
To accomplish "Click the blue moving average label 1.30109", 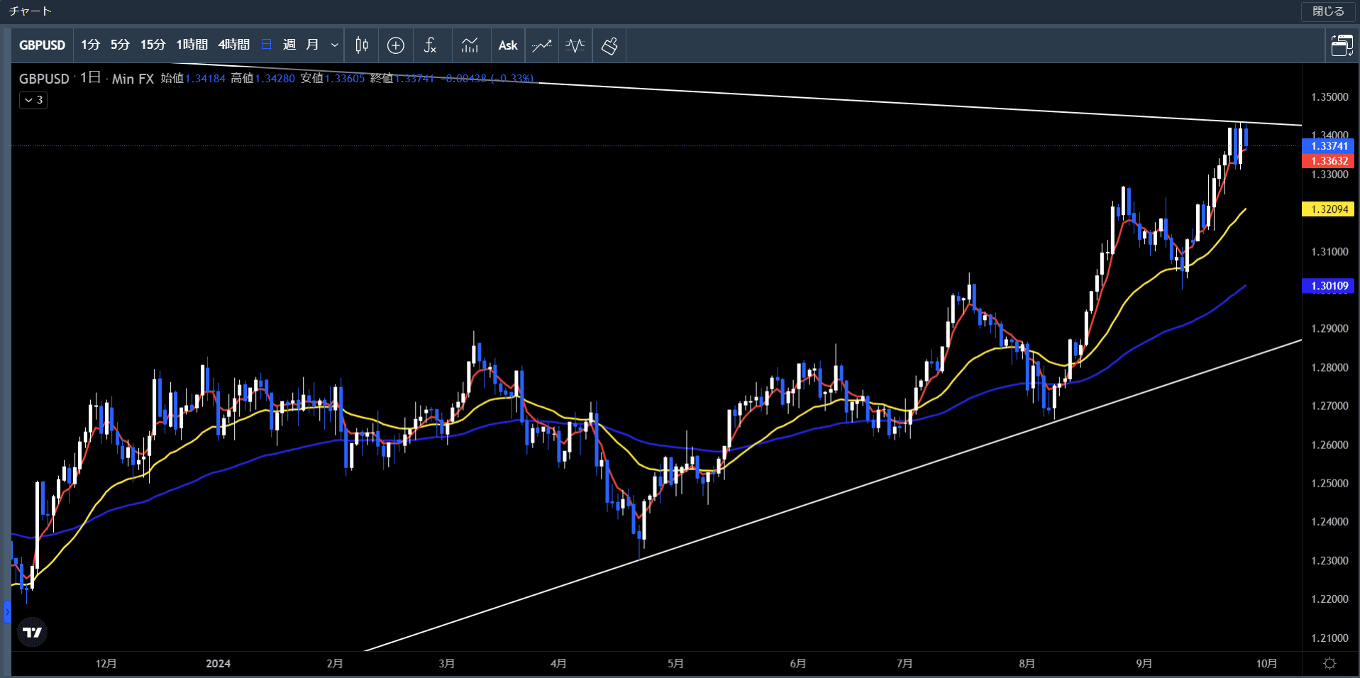I will 1329,287.
